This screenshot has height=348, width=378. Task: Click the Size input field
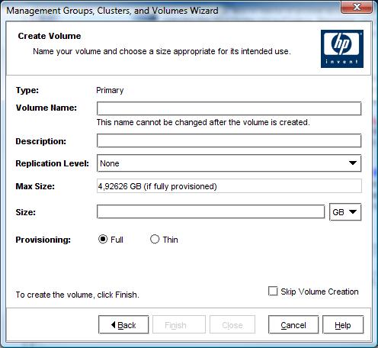(210, 211)
